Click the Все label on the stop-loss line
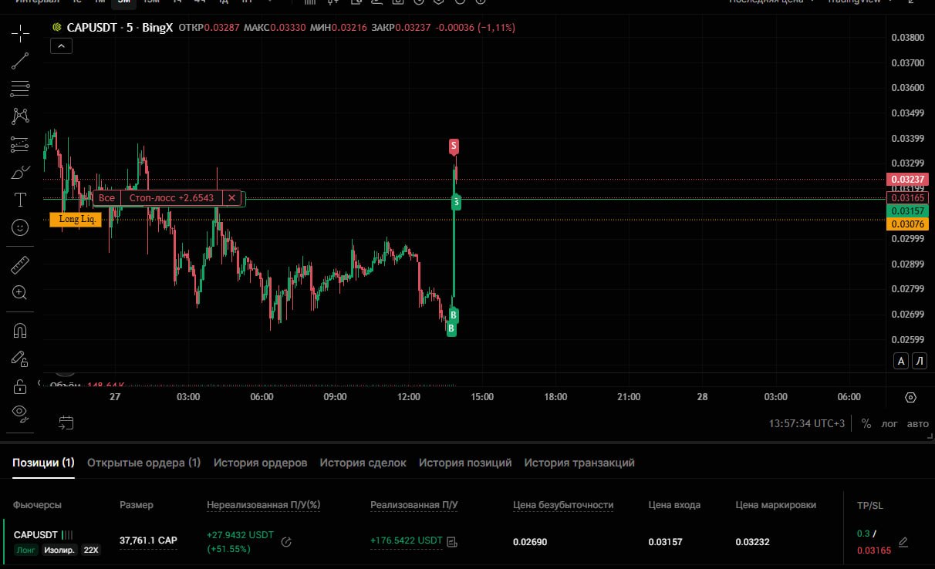 pos(106,198)
